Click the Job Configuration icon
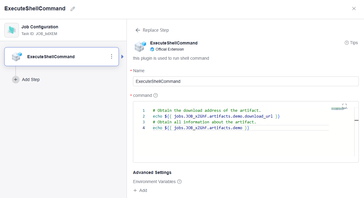Screen dimensions: 364x198 tap(12, 30)
